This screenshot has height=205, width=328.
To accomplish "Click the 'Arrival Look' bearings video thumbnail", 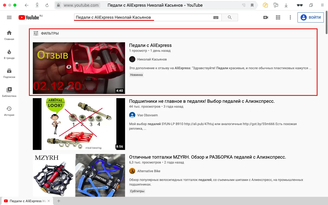I will click(79, 124).
